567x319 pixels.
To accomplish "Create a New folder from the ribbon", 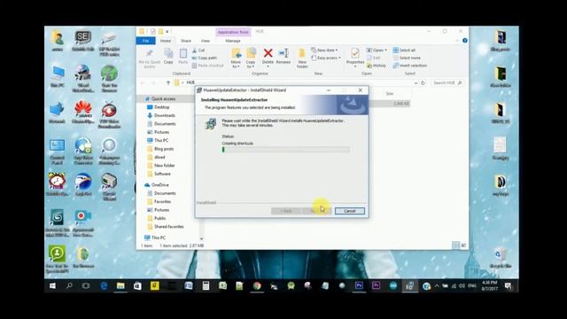I will coord(302,58).
